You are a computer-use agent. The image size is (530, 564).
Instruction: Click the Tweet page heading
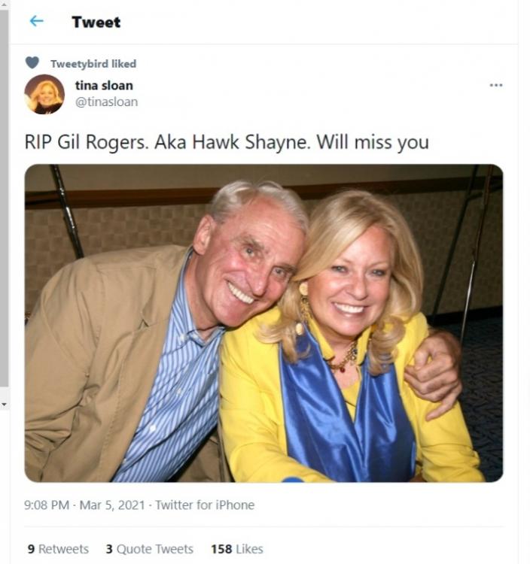click(x=96, y=22)
